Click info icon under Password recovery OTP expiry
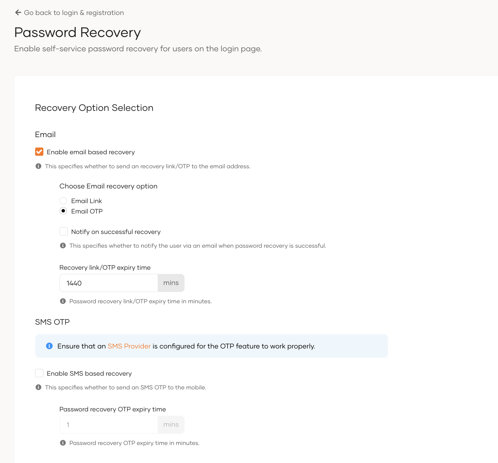 coord(63,443)
